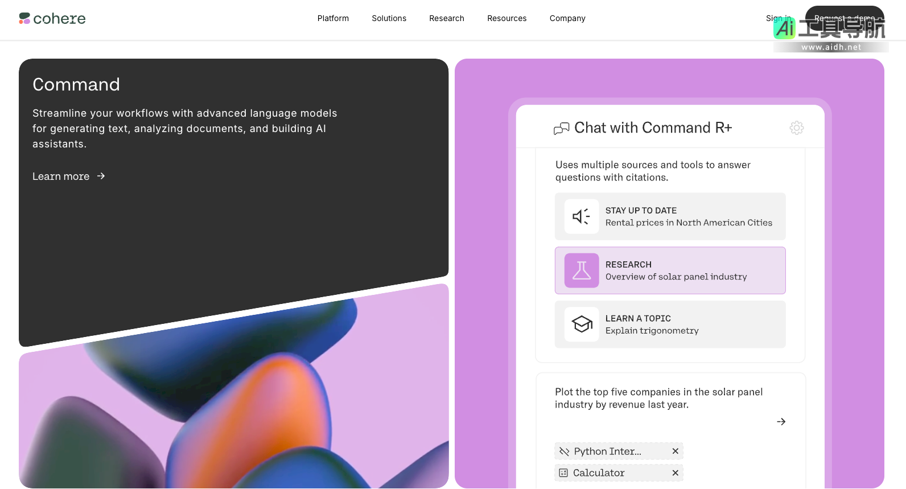Open the Platform menu
Image resolution: width=906 pixels, height=489 pixels.
(333, 18)
